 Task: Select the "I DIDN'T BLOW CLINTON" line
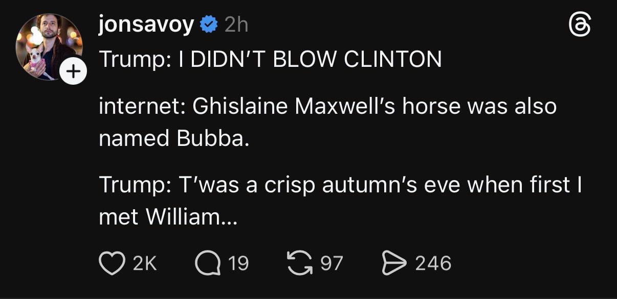click(x=270, y=60)
